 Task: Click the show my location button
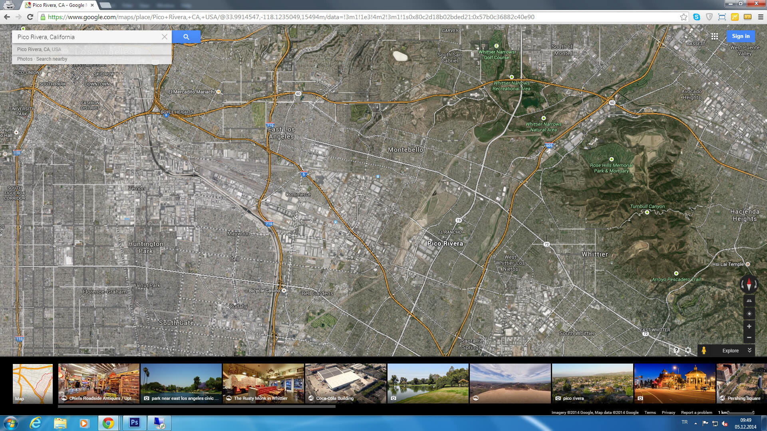(749, 314)
